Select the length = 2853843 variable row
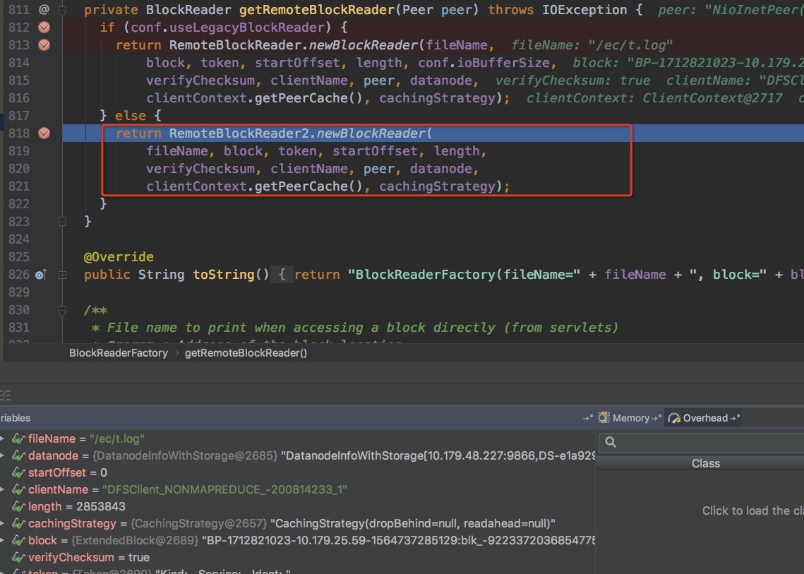 point(297,506)
